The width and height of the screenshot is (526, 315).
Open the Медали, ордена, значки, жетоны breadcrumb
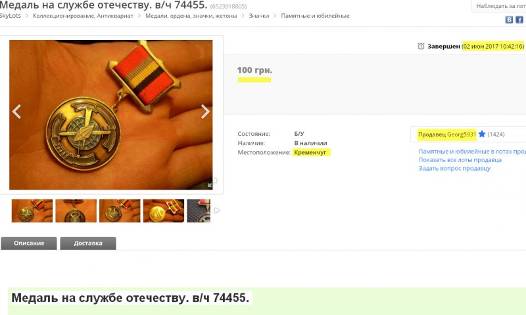pos(191,16)
